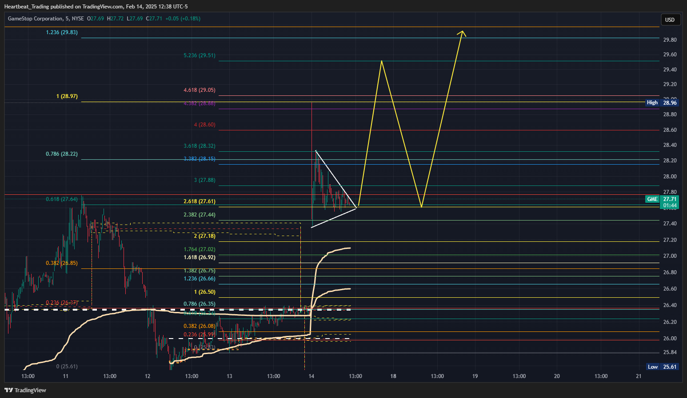Image resolution: width=687 pixels, height=398 pixels.
Task: Click the change value +0.05 (+0.18%)
Action: pyautogui.click(x=183, y=19)
